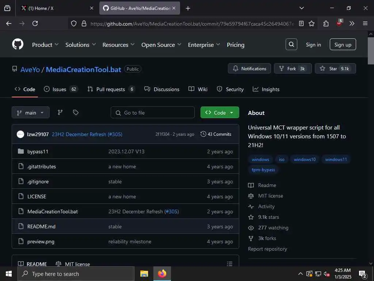Open File Explorer from the taskbar
The height and width of the screenshot is (281, 374).
[x=144, y=274]
